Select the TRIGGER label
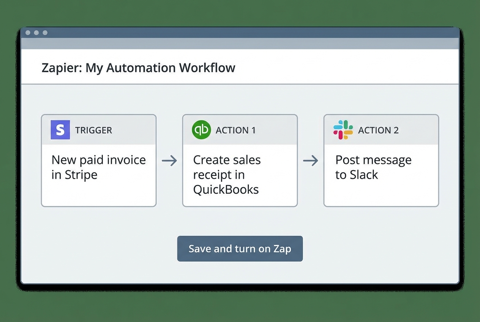 pyautogui.click(x=94, y=130)
